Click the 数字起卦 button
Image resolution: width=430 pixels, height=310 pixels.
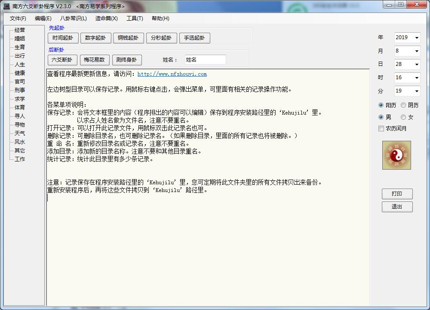96,38
